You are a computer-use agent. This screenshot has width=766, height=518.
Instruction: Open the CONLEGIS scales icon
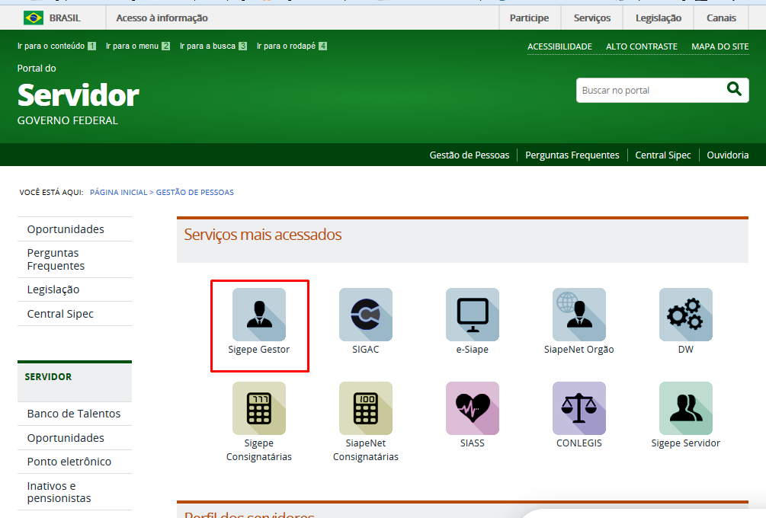(x=579, y=408)
